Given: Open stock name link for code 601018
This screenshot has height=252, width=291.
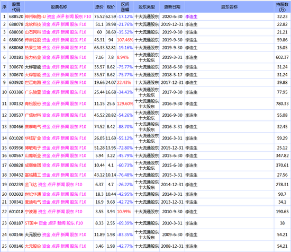Looking at the screenshot, I should coord(31,212).
